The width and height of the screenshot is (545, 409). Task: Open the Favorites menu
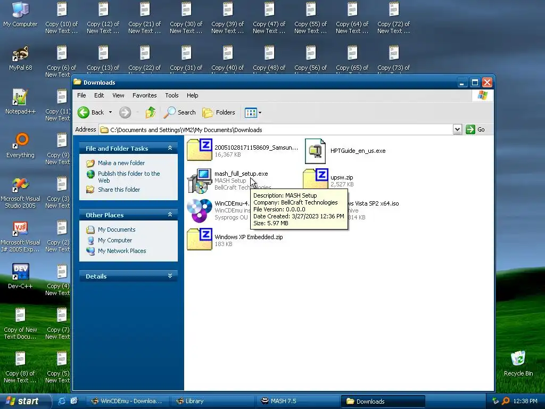click(144, 95)
